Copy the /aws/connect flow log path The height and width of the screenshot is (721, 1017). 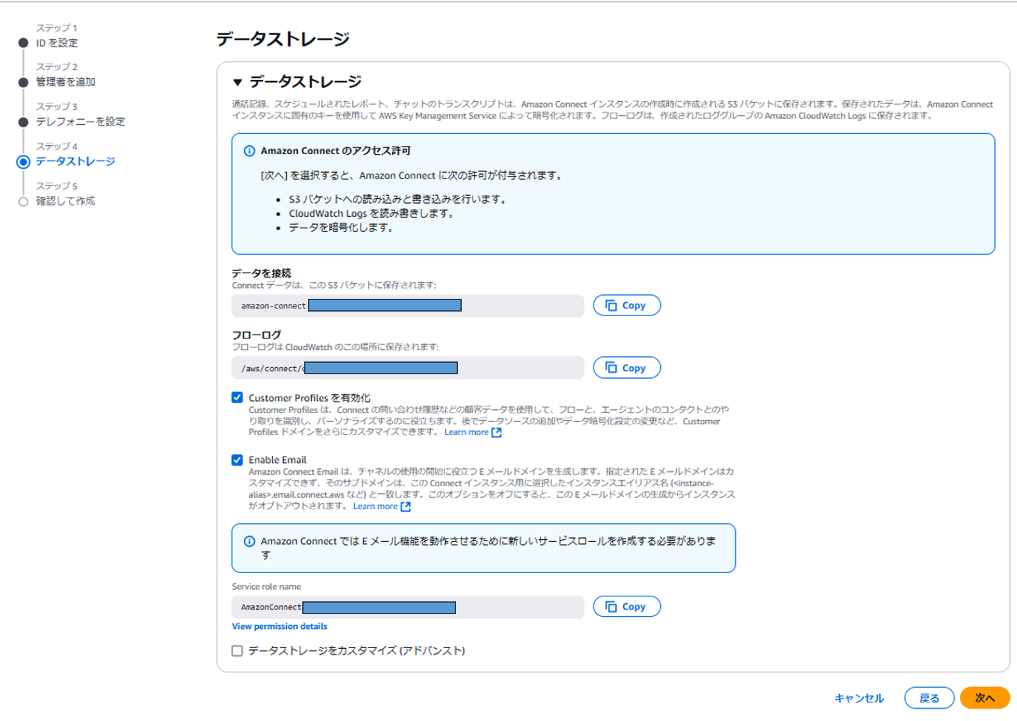(x=626, y=368)
